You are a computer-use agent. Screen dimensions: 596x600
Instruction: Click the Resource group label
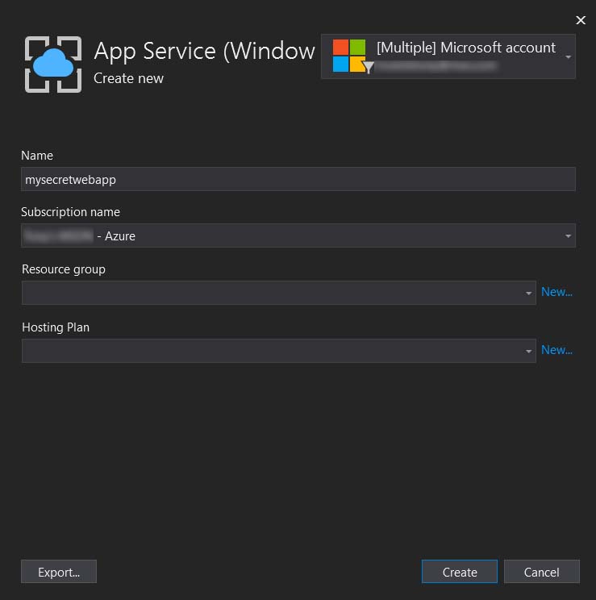coord(64,269)
